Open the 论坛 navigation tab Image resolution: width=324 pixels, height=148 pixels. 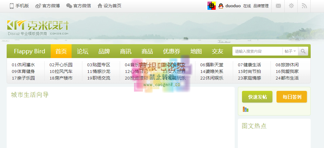point(83,51)
